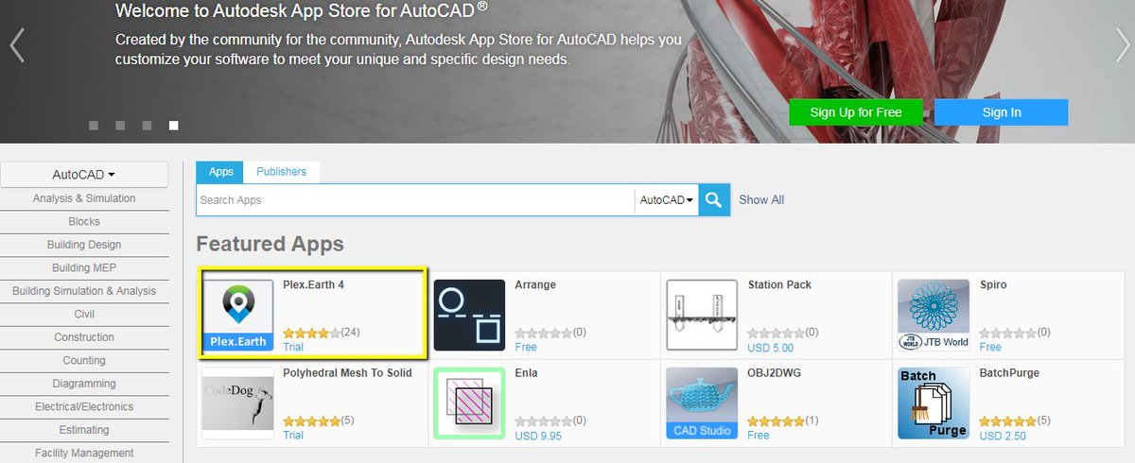
Task: Click the Spiro app title
Action: click(994, 284)
